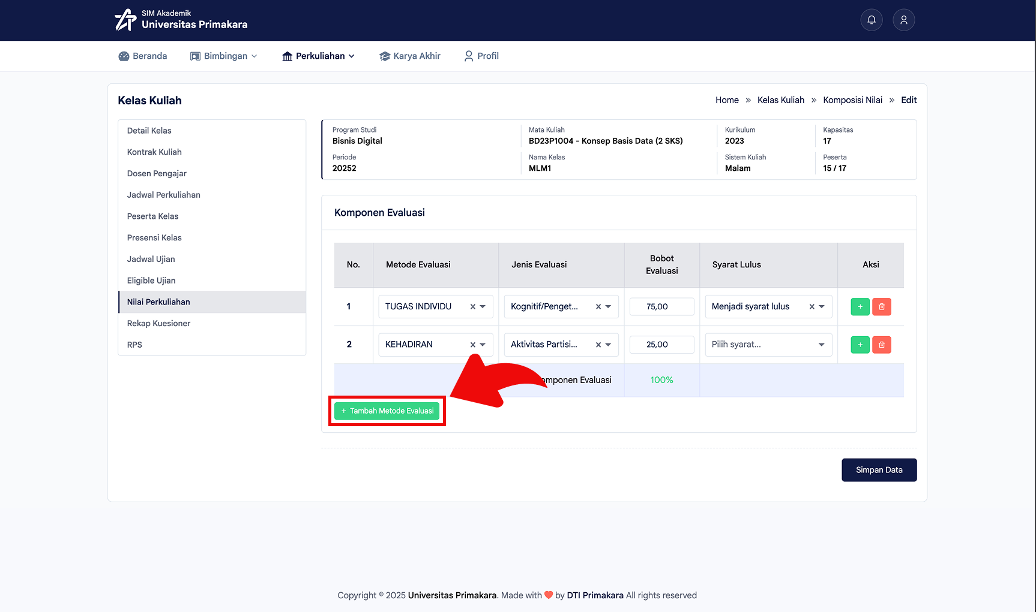
Task: Open the Profil page
Action: [x=481, y=56]
